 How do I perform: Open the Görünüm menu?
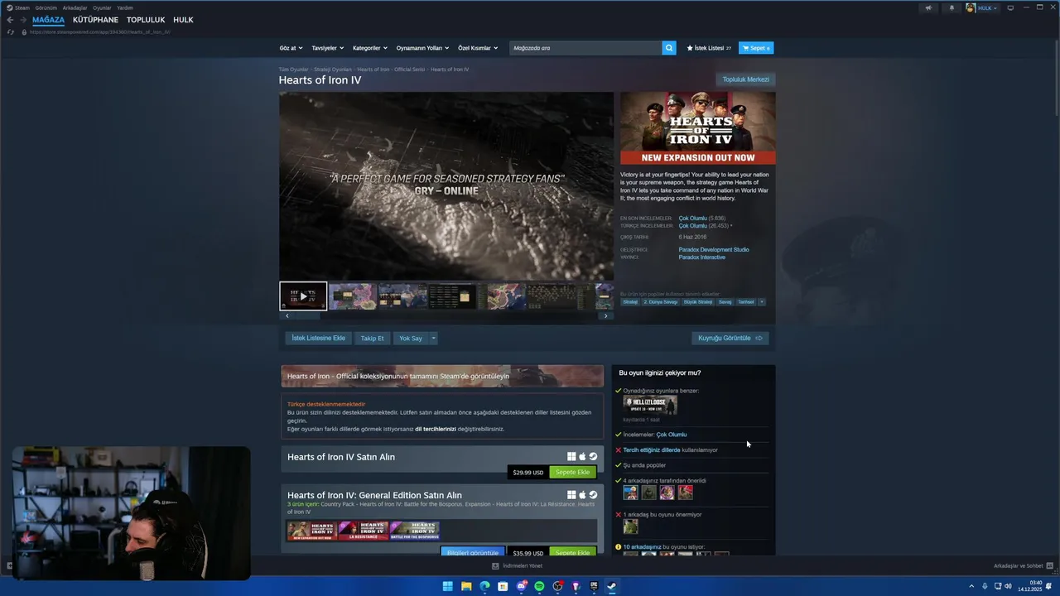[46, 7]
